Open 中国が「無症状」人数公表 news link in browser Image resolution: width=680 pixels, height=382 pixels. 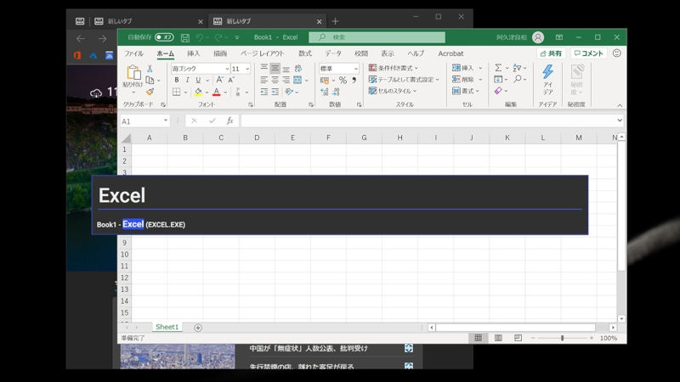pyautogui.click(x=309, y=348)
